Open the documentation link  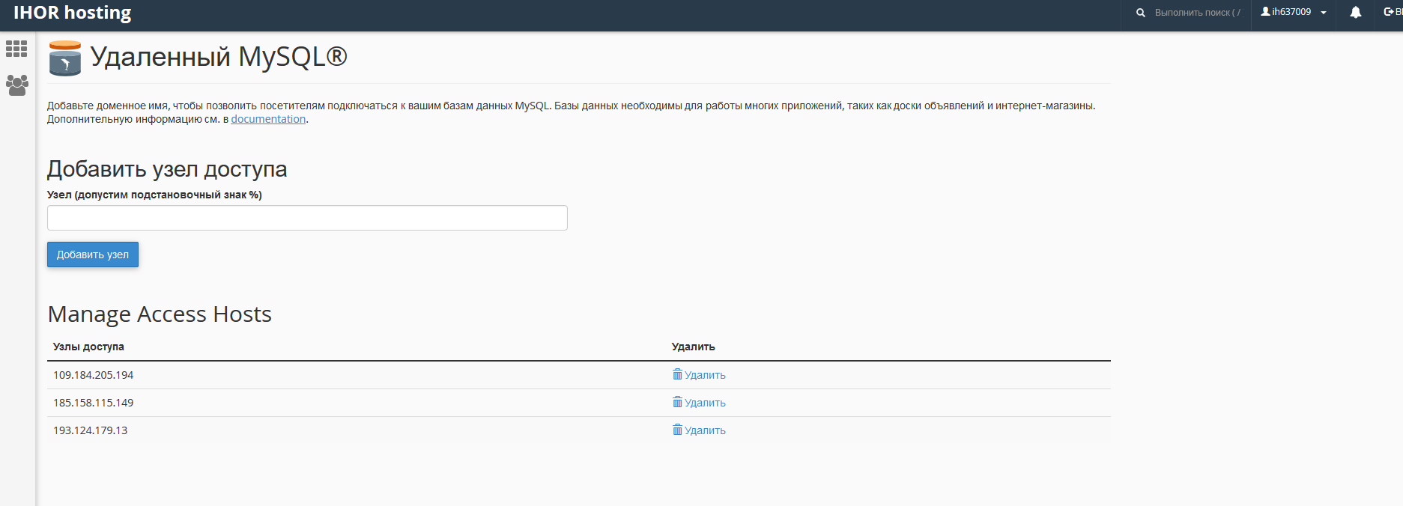point(268,119)
